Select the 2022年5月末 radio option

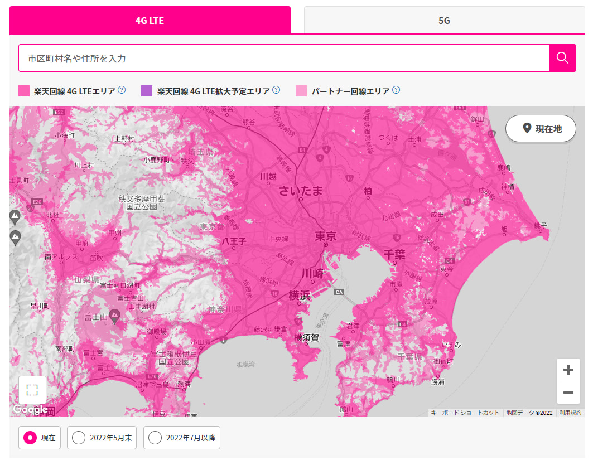pyautogui.click(x=102, y=438)
